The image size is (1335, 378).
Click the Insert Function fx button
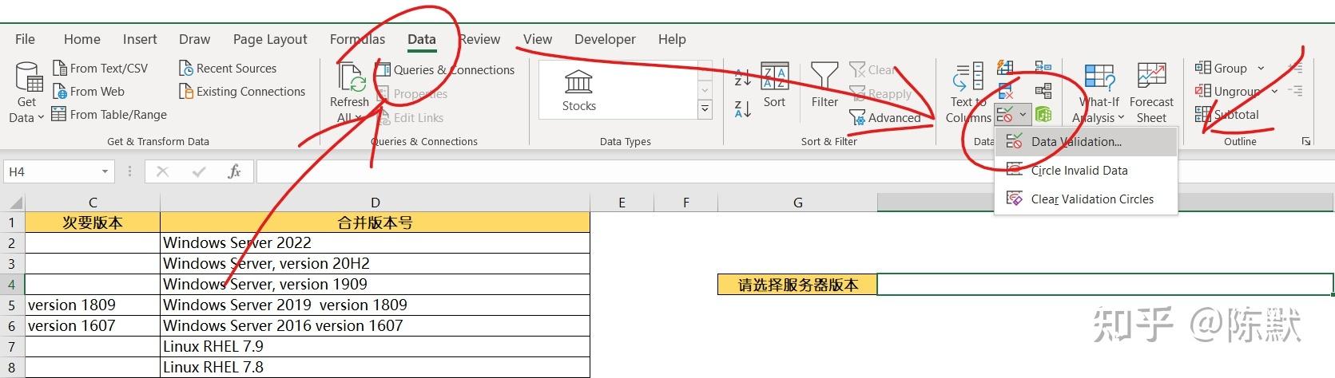click(234, 171)
